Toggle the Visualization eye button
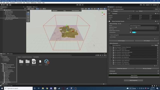 130,32
